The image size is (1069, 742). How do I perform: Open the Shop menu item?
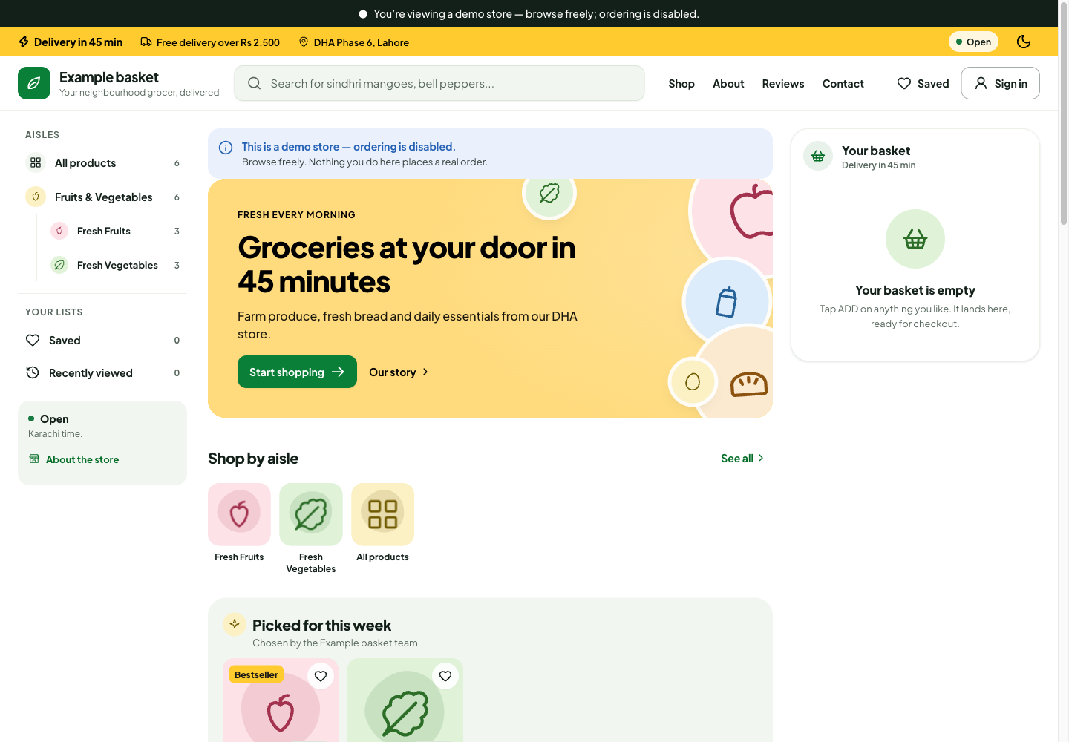[x=681, y=84]
